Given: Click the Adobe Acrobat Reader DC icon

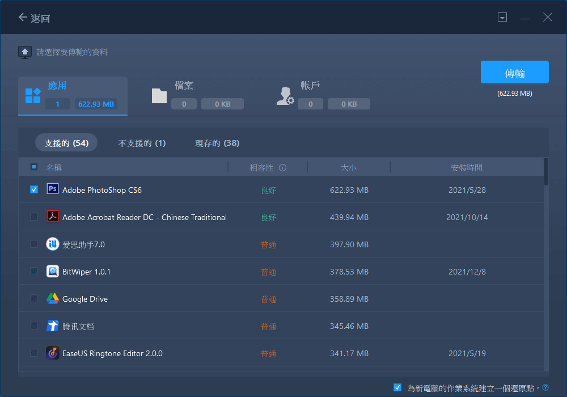Looking at the screenshot, I should 53,217.
